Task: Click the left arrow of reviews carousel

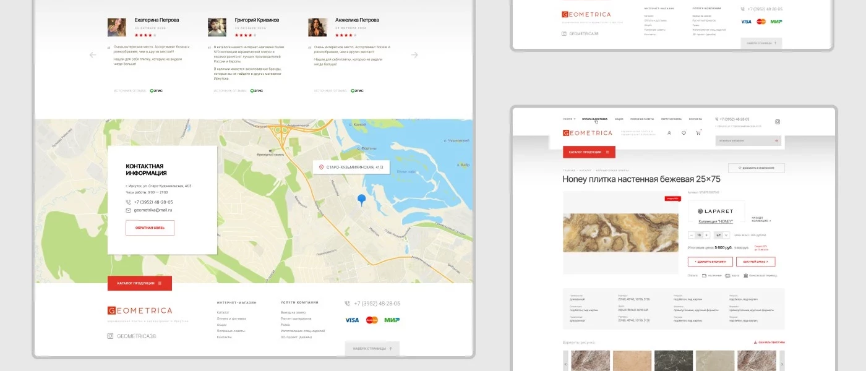Action: [x=93, y=55]
